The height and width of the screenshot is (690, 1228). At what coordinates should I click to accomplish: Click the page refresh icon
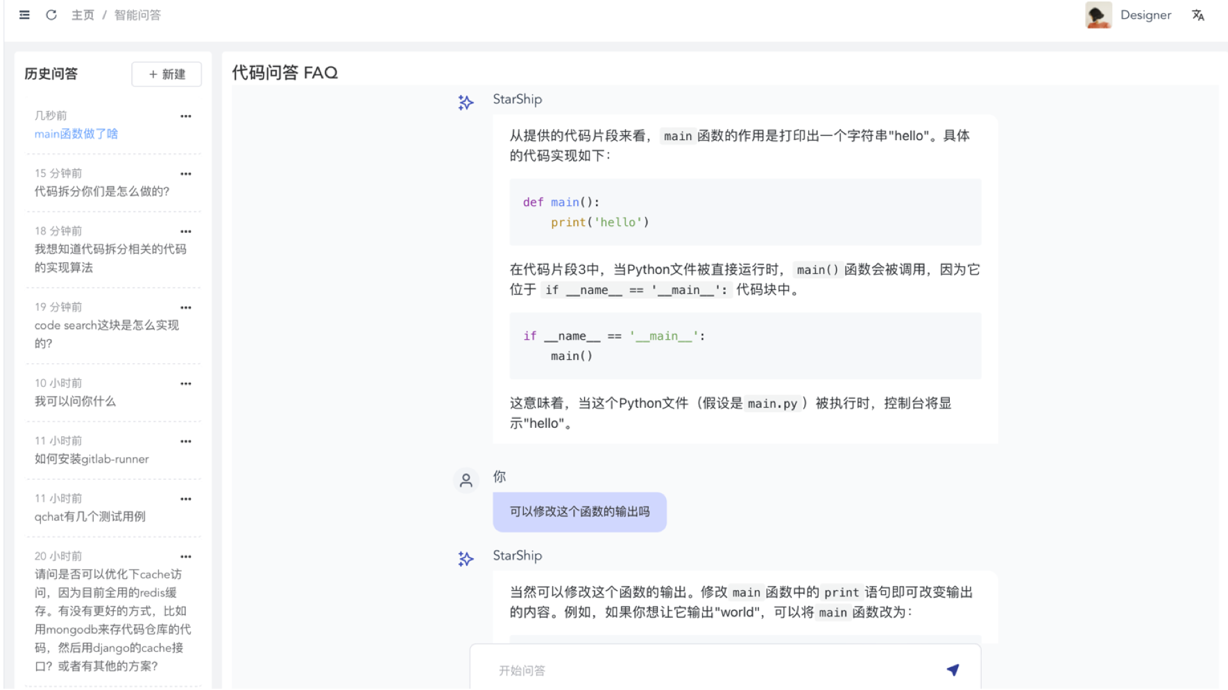pyautogui.click(x=51, y=15)
